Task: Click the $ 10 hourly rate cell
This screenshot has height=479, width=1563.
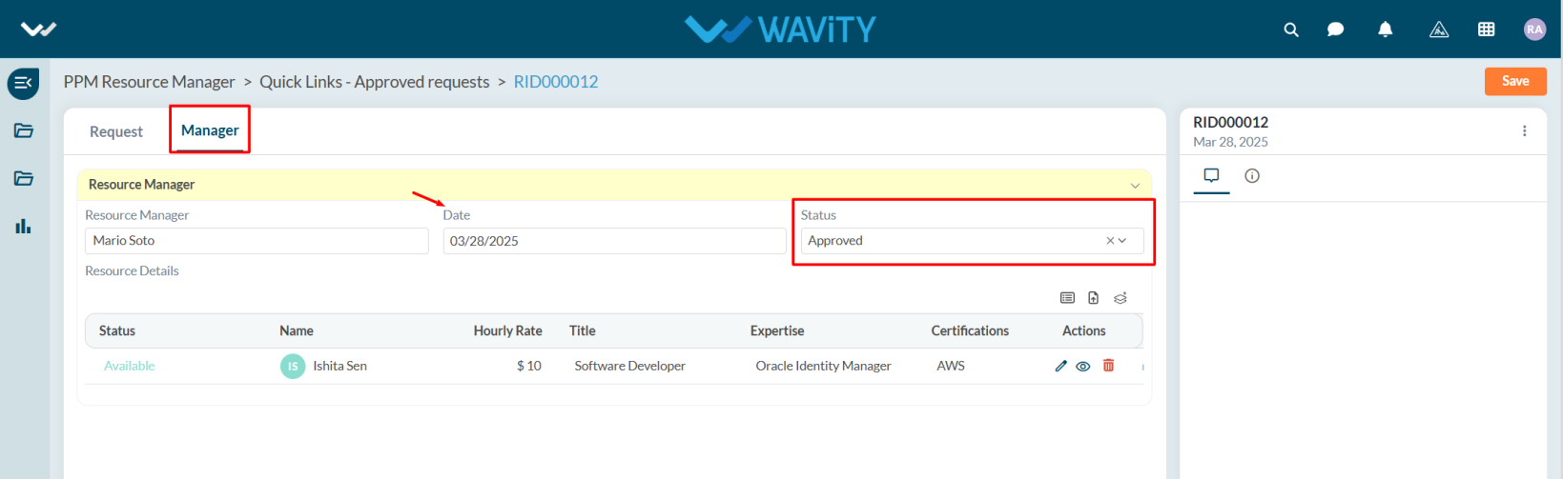Action: point(529,366)
